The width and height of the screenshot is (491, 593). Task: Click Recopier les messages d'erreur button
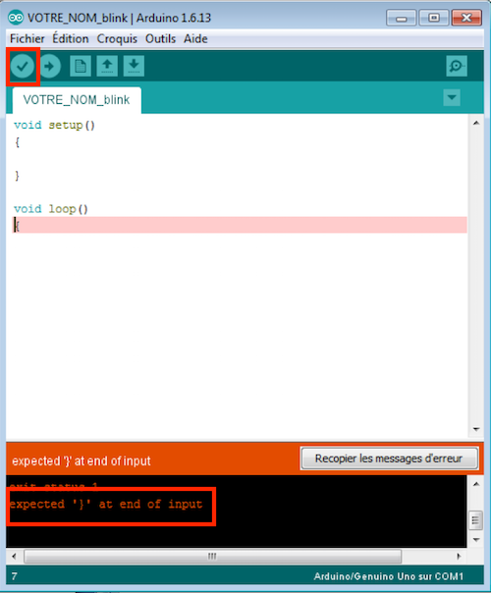click(x=389, y=458)
